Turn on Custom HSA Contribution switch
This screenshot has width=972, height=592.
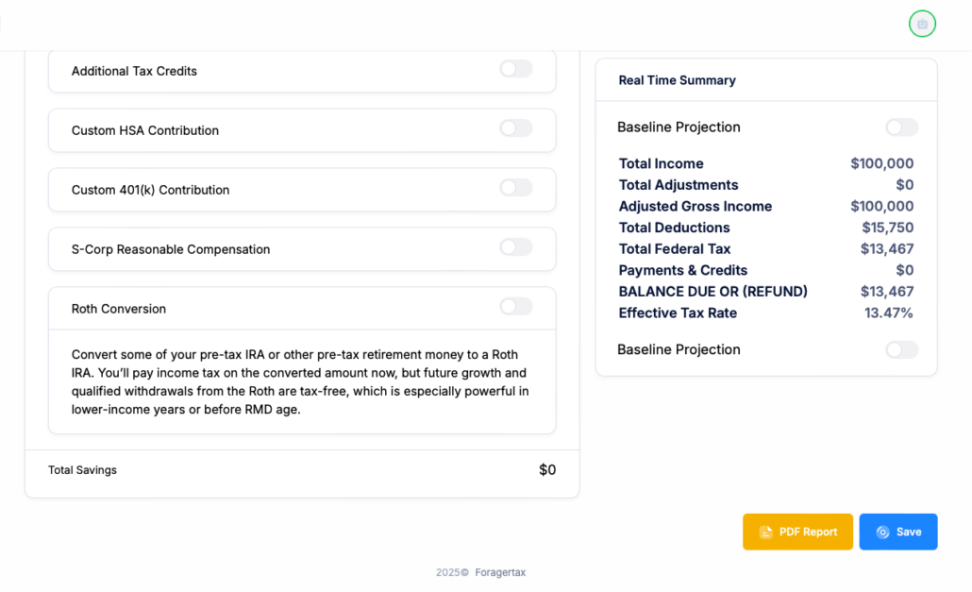pos(516,128)
